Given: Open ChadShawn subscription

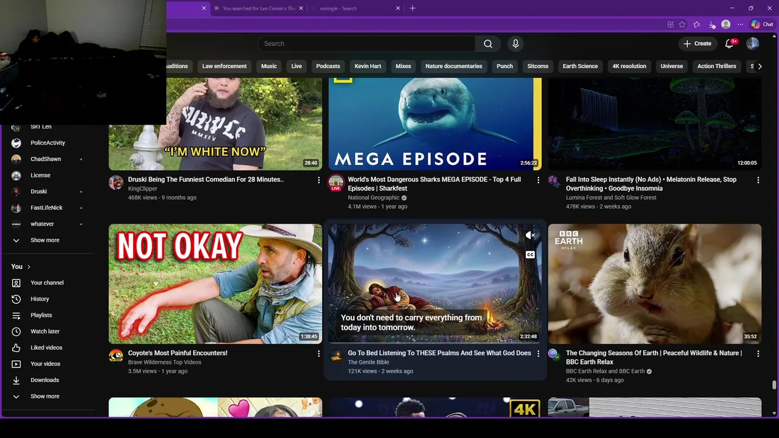Looking at the screenshot, I should (49, 159).
